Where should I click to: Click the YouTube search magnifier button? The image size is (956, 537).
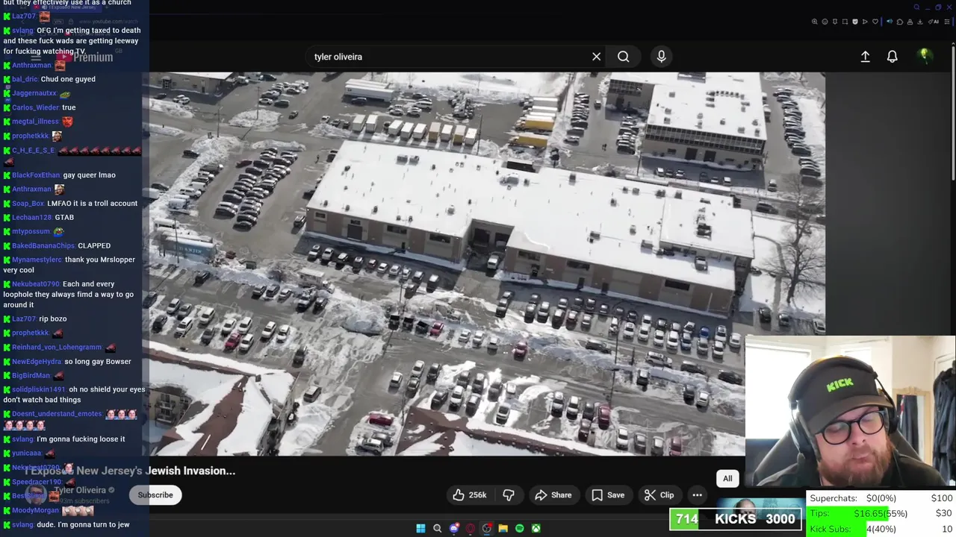[x=623, y=57]
